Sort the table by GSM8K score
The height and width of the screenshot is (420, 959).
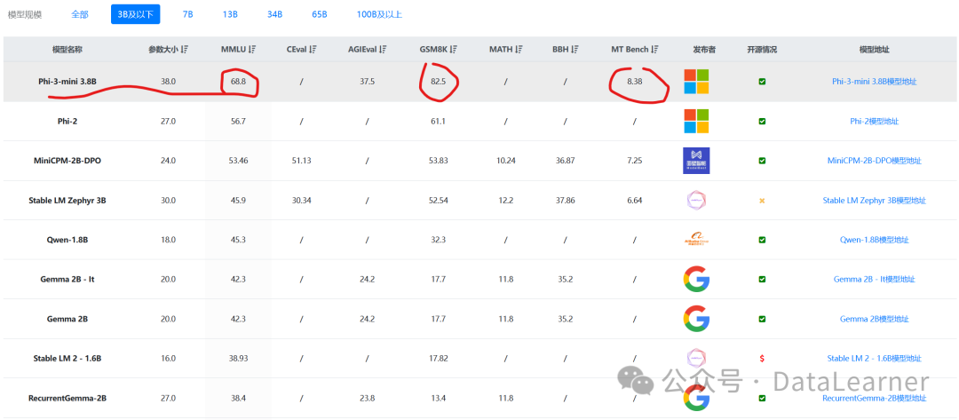click(x=452, y=50)
